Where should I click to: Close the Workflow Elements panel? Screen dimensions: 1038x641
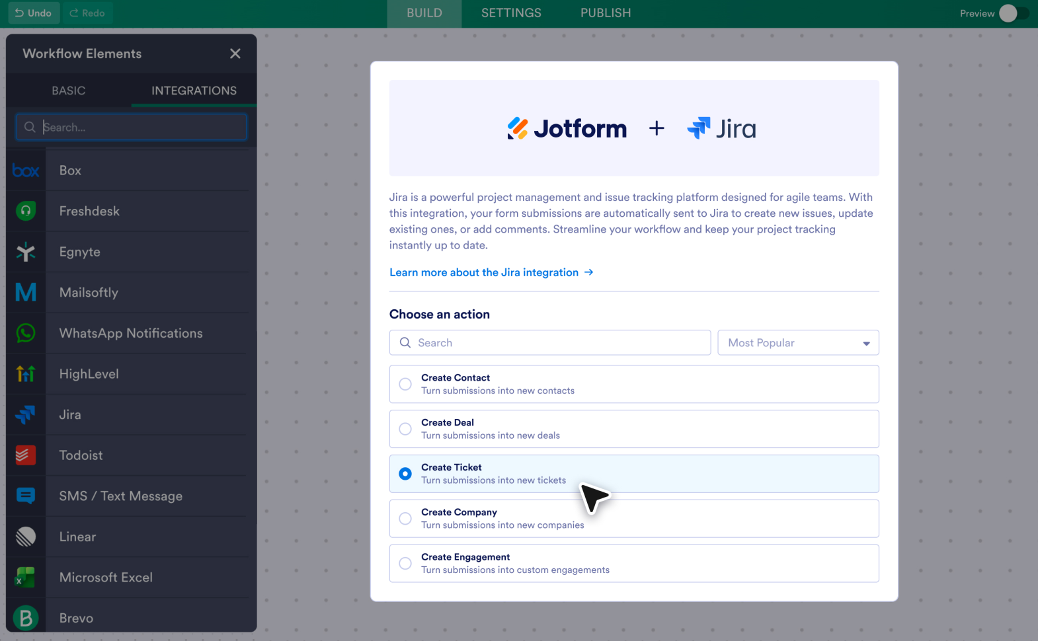[x=235, y=54]
